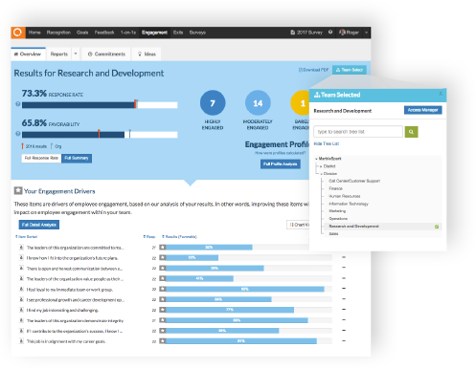Close the Team Selected panel
This screenshot has width=476, height=369.
[441, 94]
